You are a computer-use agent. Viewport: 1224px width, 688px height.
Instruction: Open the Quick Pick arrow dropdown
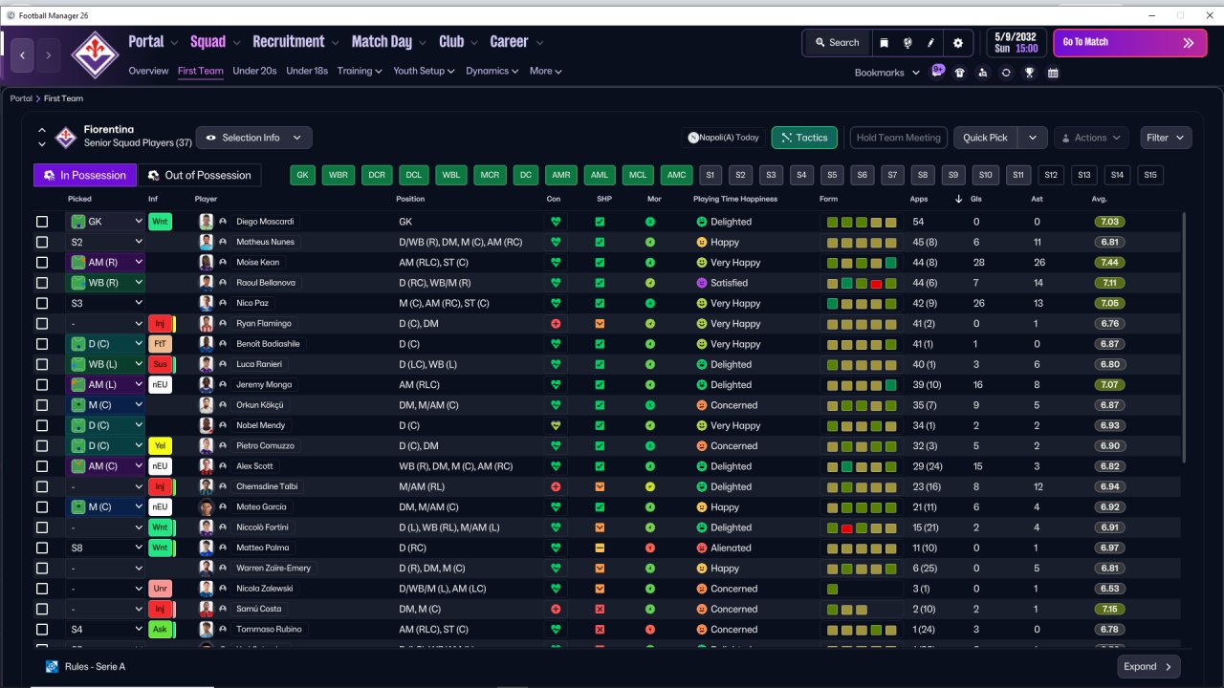pos(1033,138)
